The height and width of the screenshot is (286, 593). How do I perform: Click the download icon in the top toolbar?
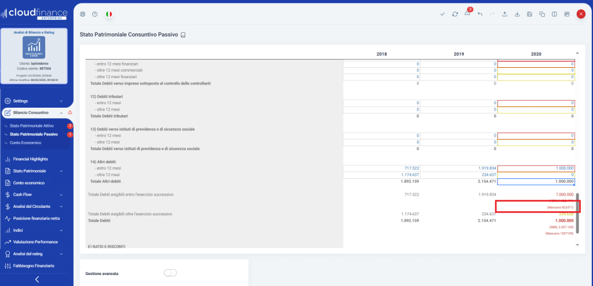[x=517, y=14]
